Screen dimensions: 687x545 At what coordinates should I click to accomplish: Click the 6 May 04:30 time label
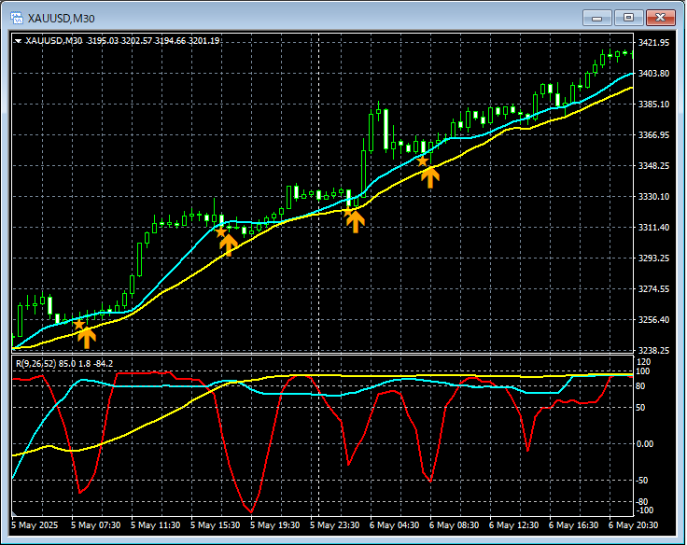pyautogui.click(x=394, y=524)
